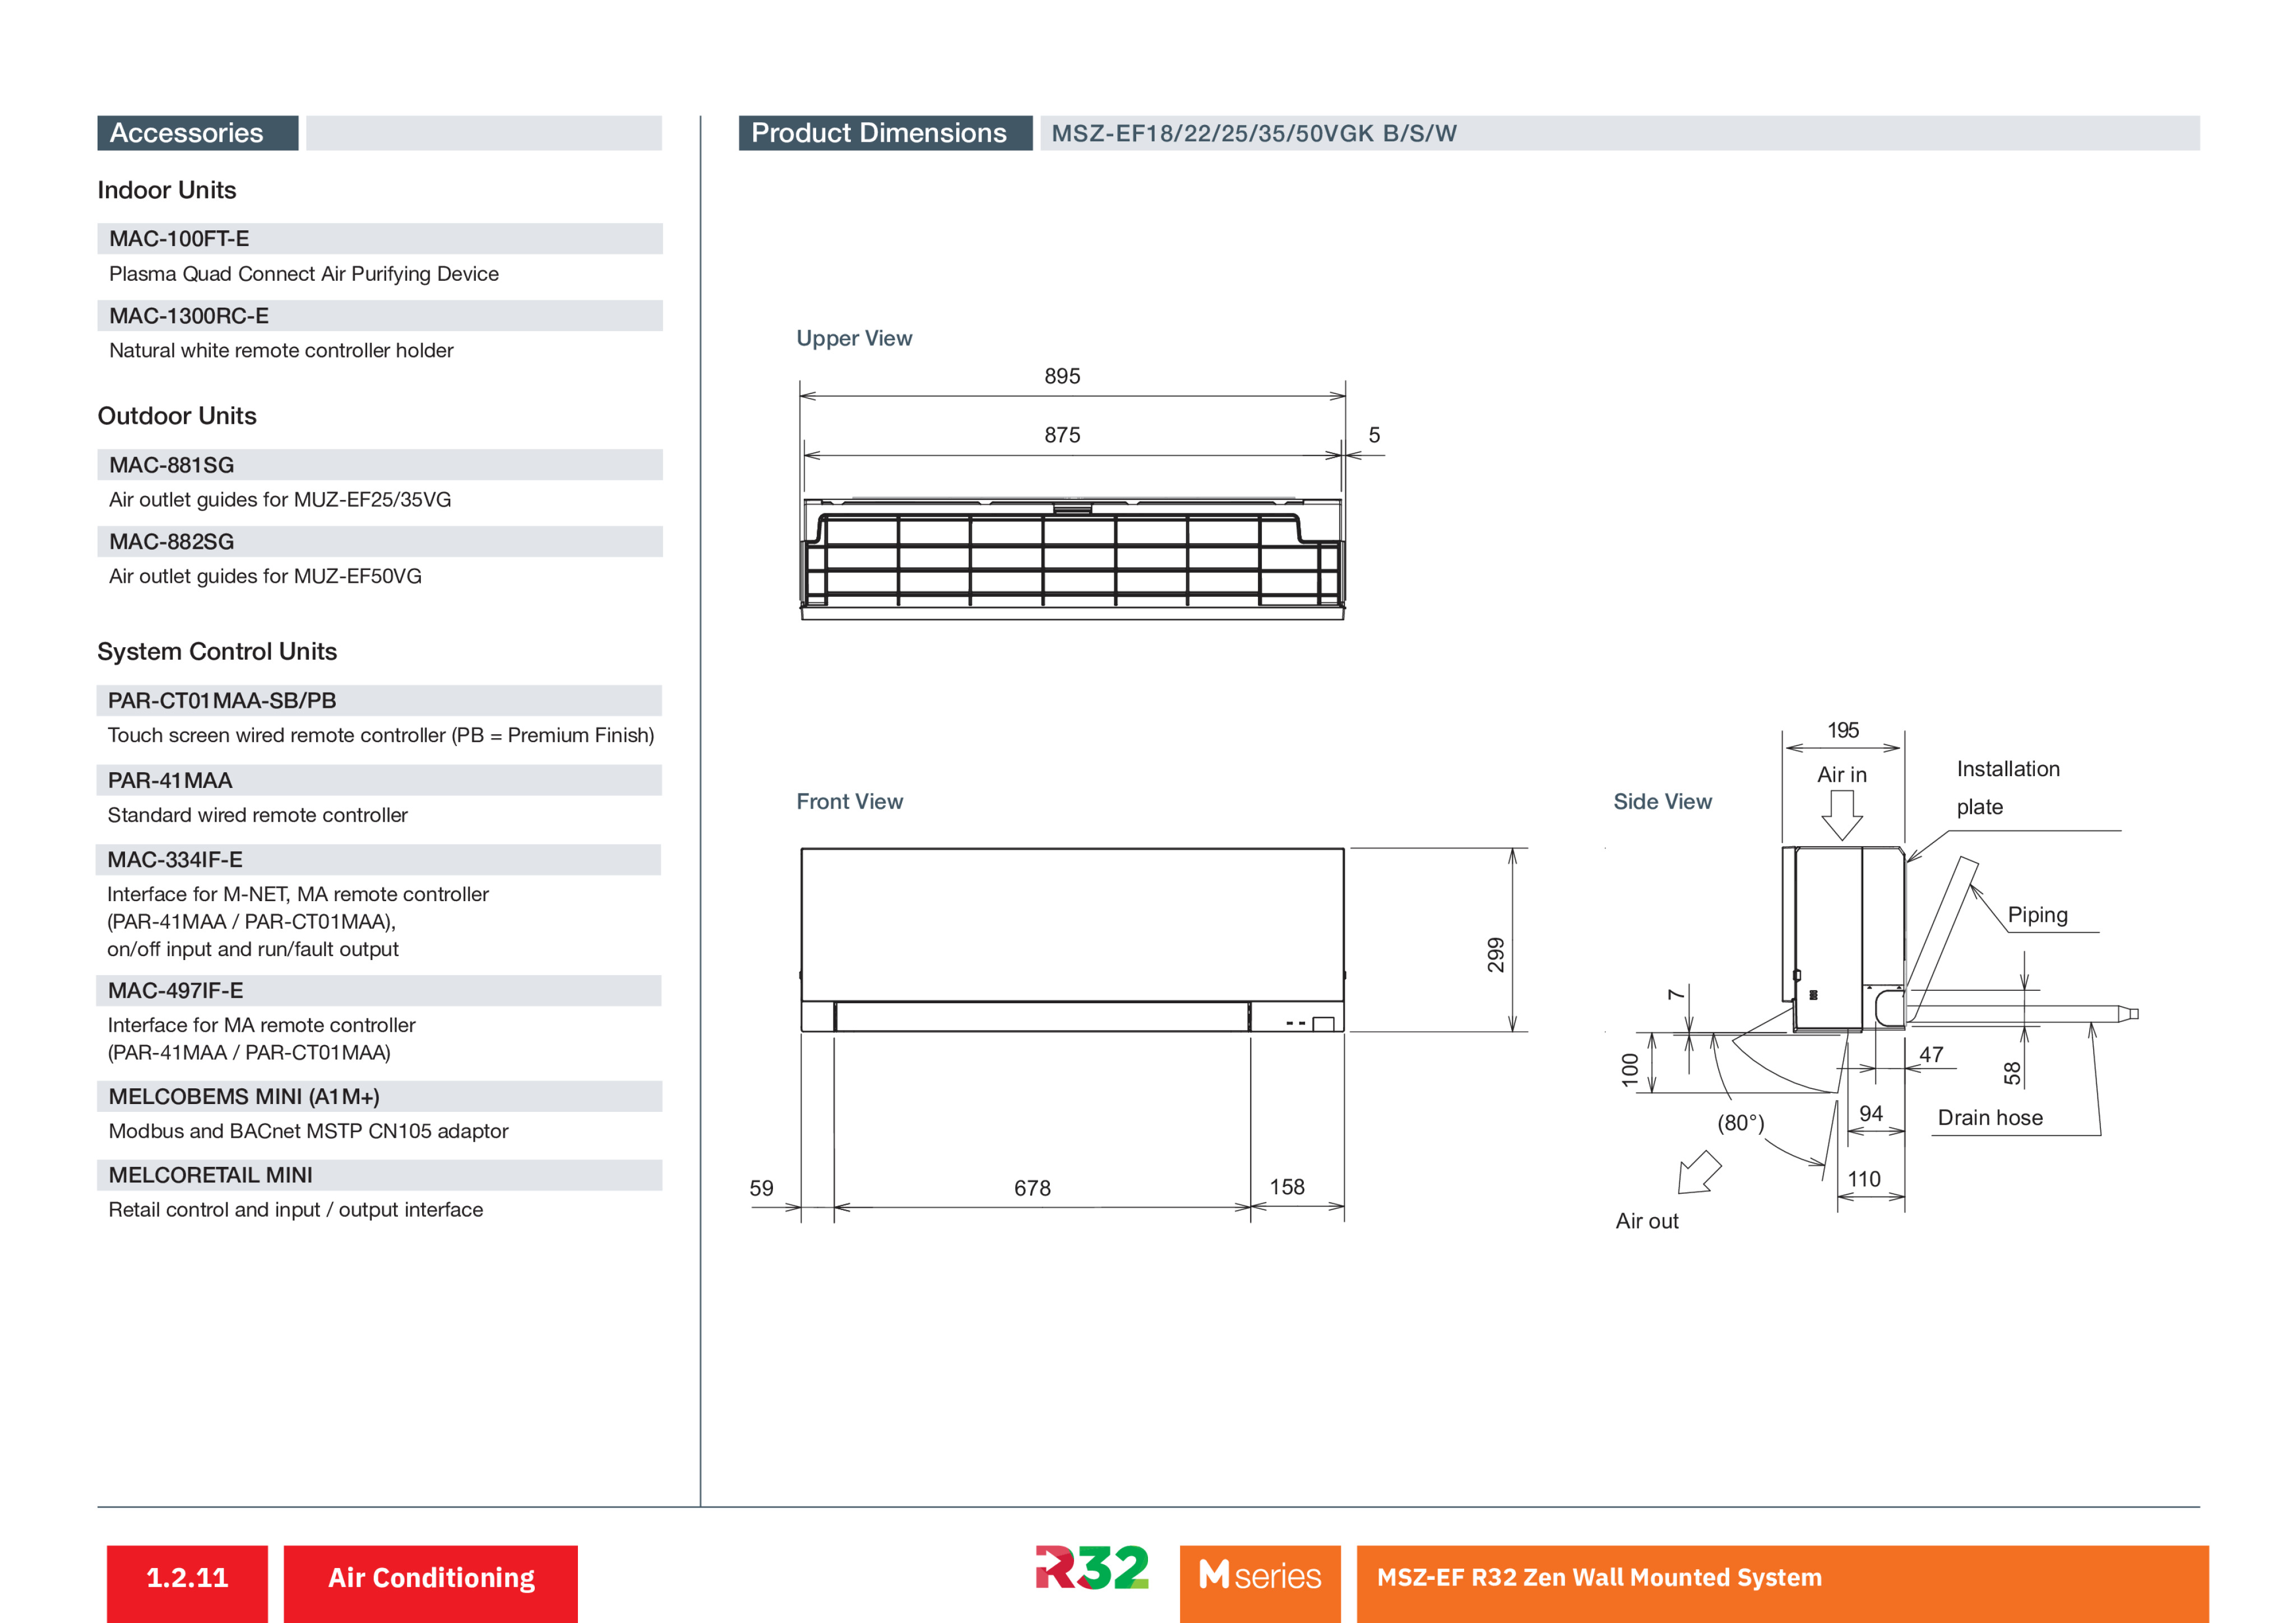The height and width of the screenshot is (1623, 2296).
Task: Click the 59 front view dimension
Action: (x=761, y=1188)
